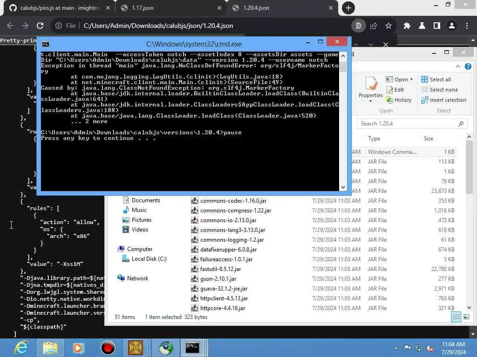Click the cmd.exe title bar system icon
Viewport: 477px width, 357px height.
pos(46,44)
